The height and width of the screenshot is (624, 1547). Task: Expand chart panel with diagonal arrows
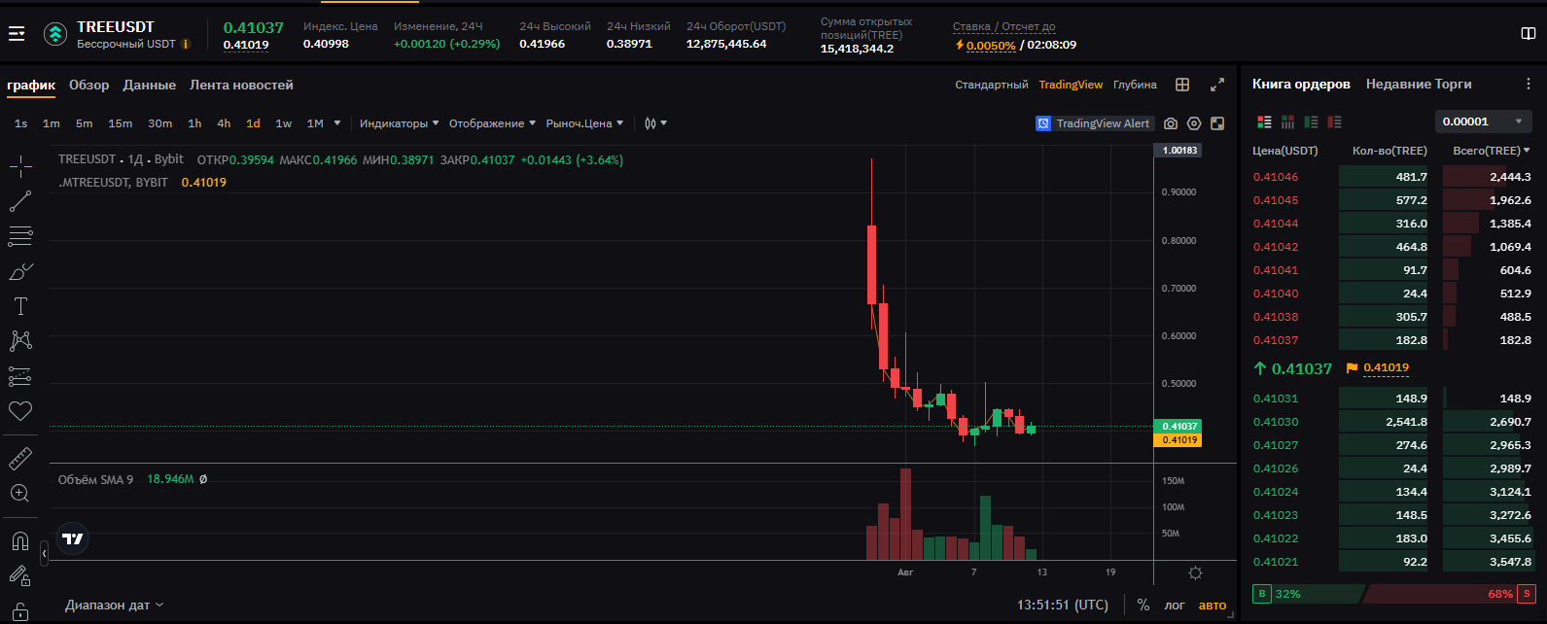pos(1216,85)
